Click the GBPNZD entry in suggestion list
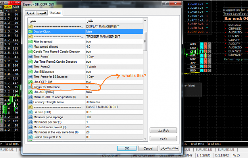This screenshot has height=158, width=248. pos(235,55)
